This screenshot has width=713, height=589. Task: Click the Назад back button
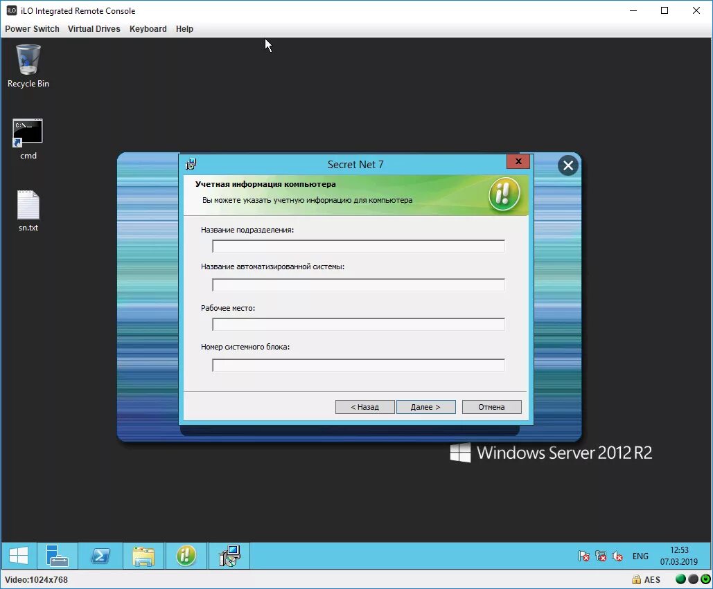click(364, 407)
